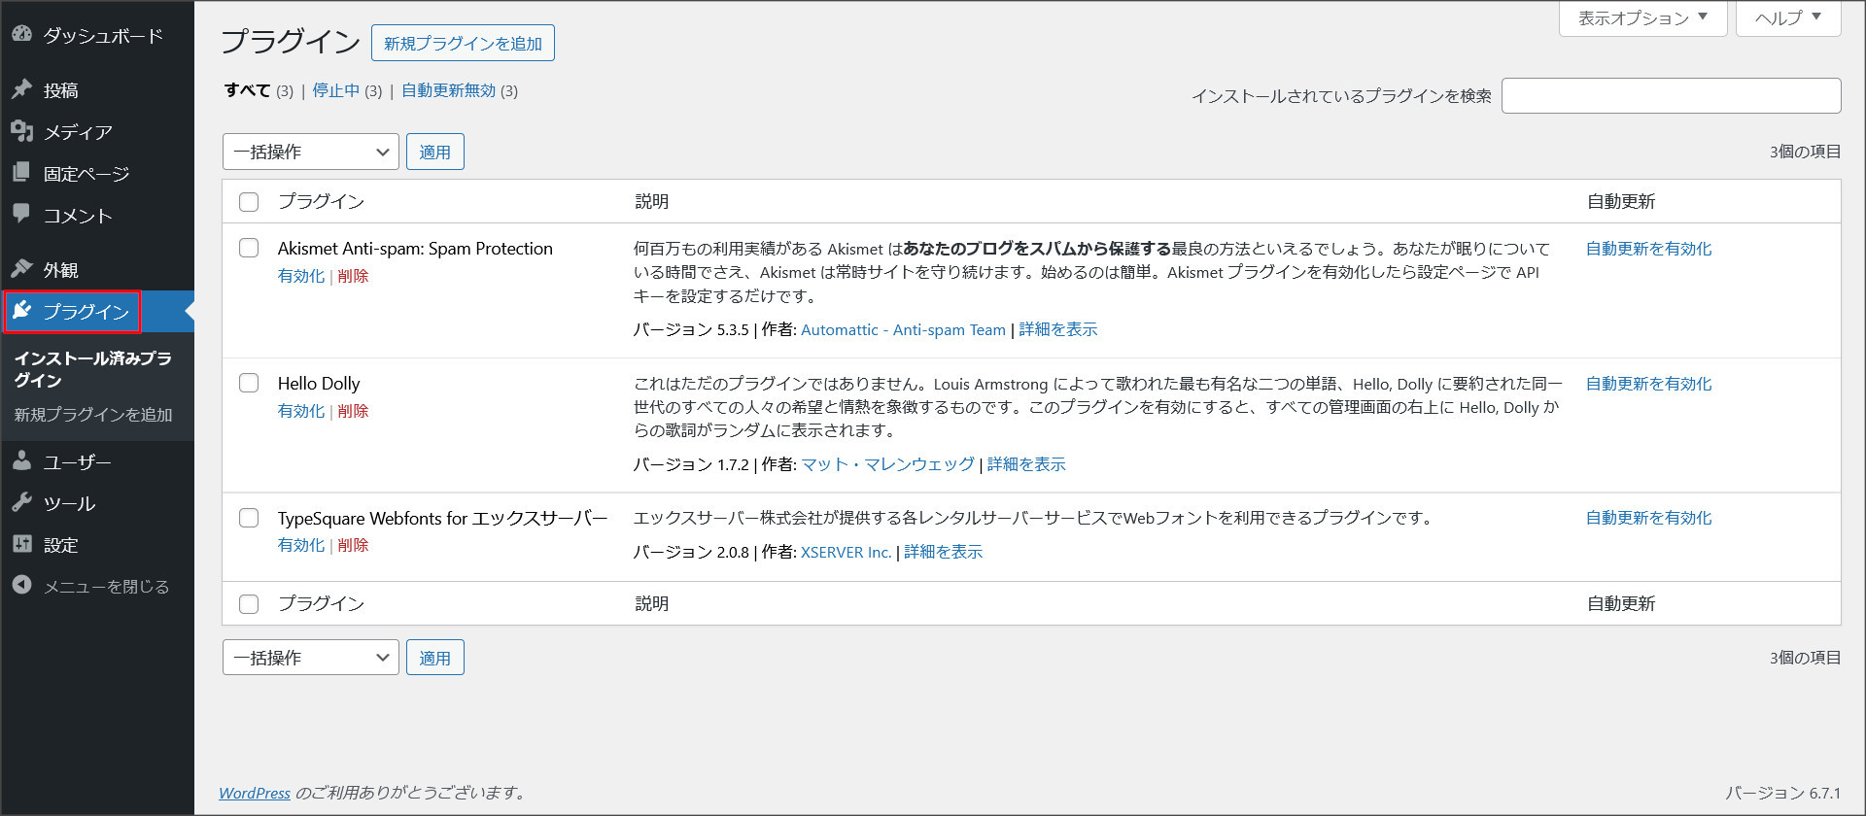This screenshot has width=1866, height=816.
Task: Open 設定 in the sidebar menu
Action: tap(60, 546)
